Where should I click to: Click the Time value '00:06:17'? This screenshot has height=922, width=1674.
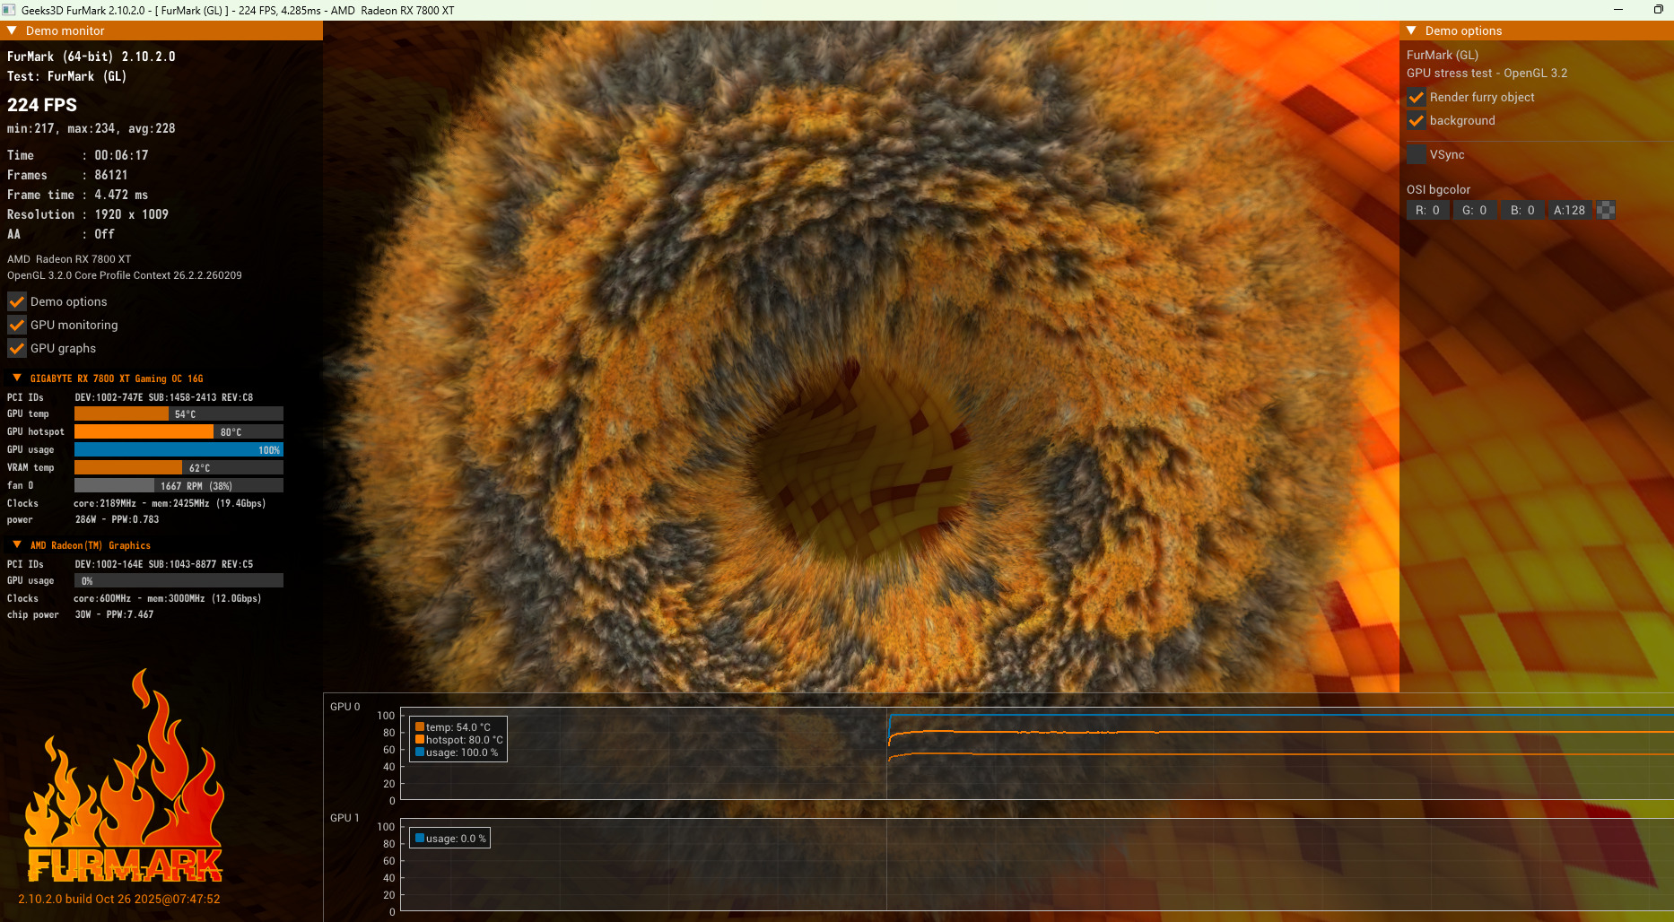pyautogui.click(x=121, y=155)
